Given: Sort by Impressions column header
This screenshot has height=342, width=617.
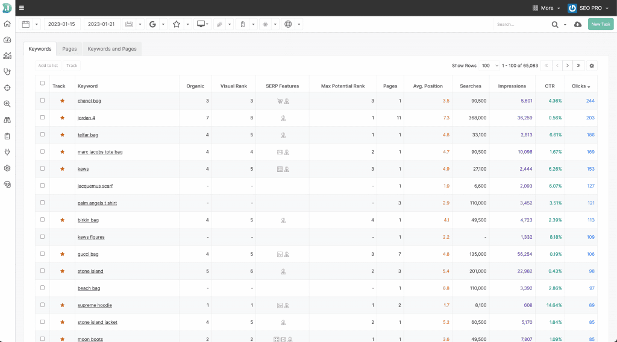Looking at the screenshot, I should point(512,86).
